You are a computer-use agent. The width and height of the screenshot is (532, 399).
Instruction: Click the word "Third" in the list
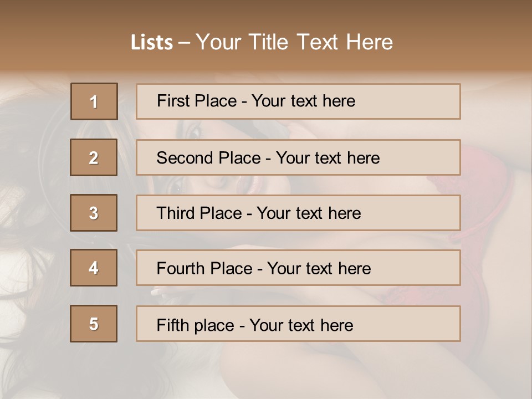click(176, 213)
